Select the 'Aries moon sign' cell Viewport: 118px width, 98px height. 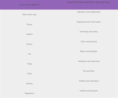tap(29, 14)
